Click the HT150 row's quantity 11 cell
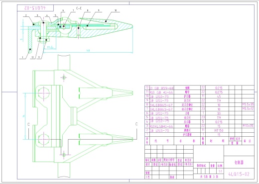This screenshot has height=184, width=259. (203, 130)
